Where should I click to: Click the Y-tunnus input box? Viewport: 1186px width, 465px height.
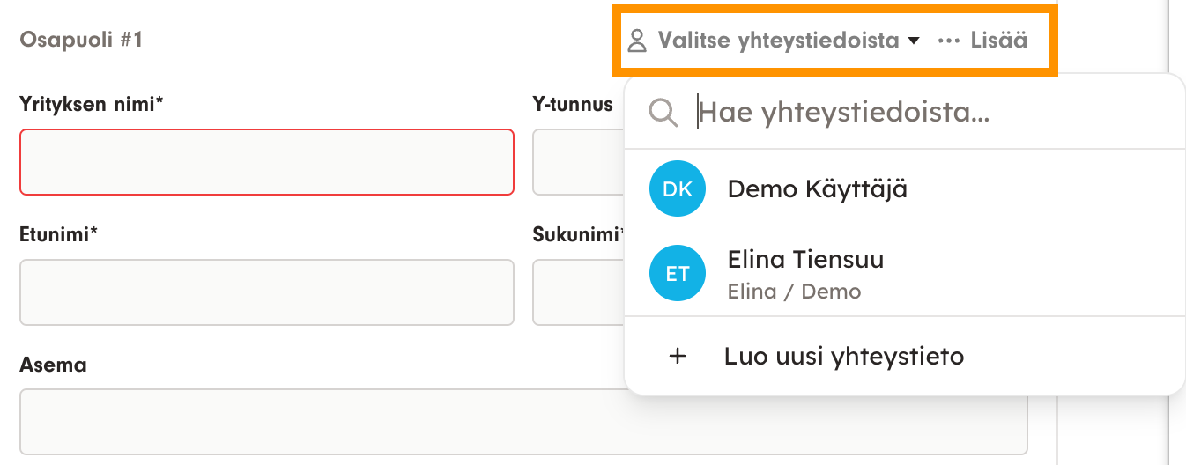tap(577, 162)
